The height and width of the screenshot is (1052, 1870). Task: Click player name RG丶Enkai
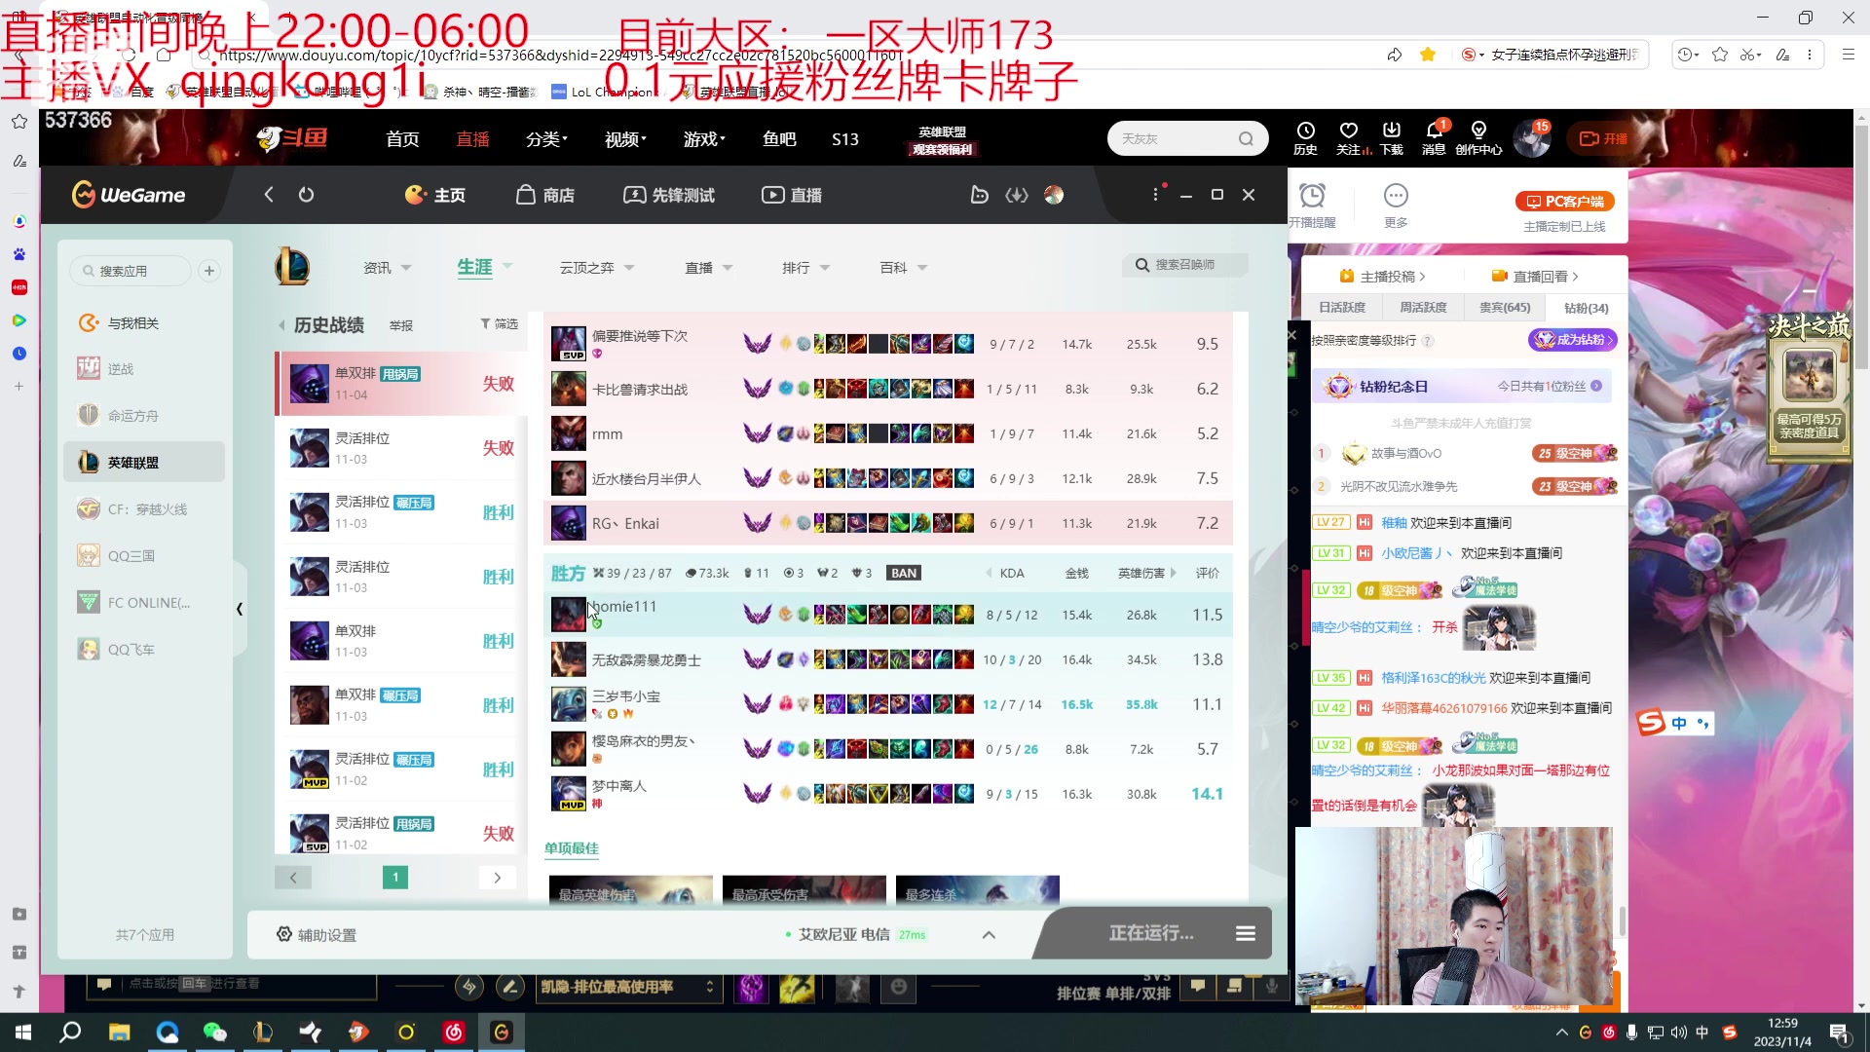click(625, 524)
